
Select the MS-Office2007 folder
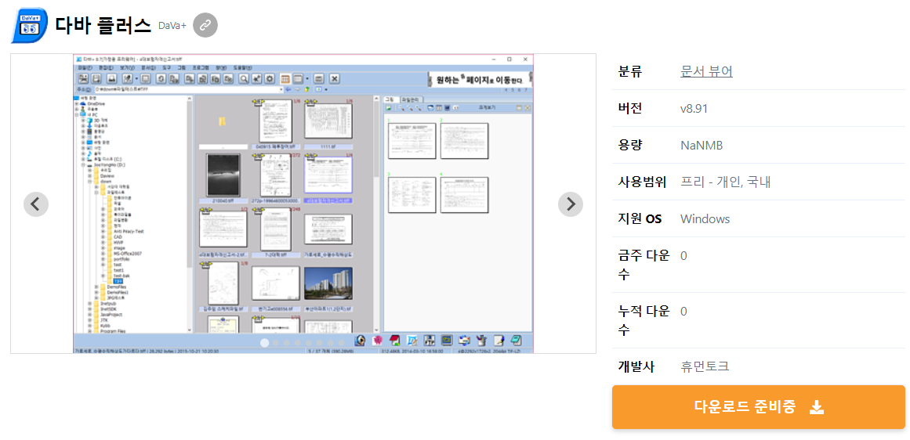[128, 254]
